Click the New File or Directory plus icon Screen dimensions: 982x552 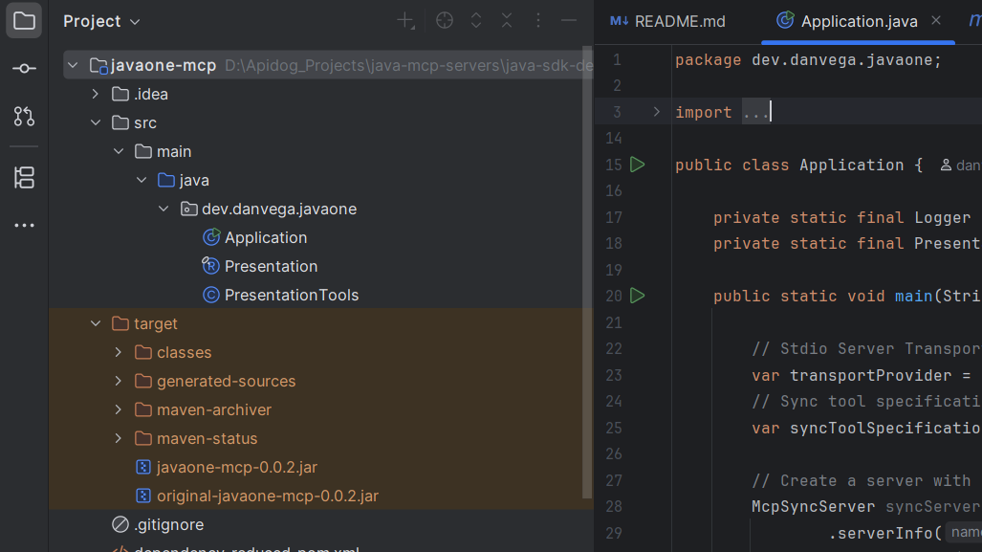coord(405,21)
